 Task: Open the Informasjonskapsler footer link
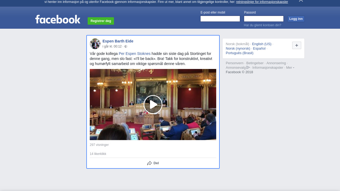click(268, 68)
